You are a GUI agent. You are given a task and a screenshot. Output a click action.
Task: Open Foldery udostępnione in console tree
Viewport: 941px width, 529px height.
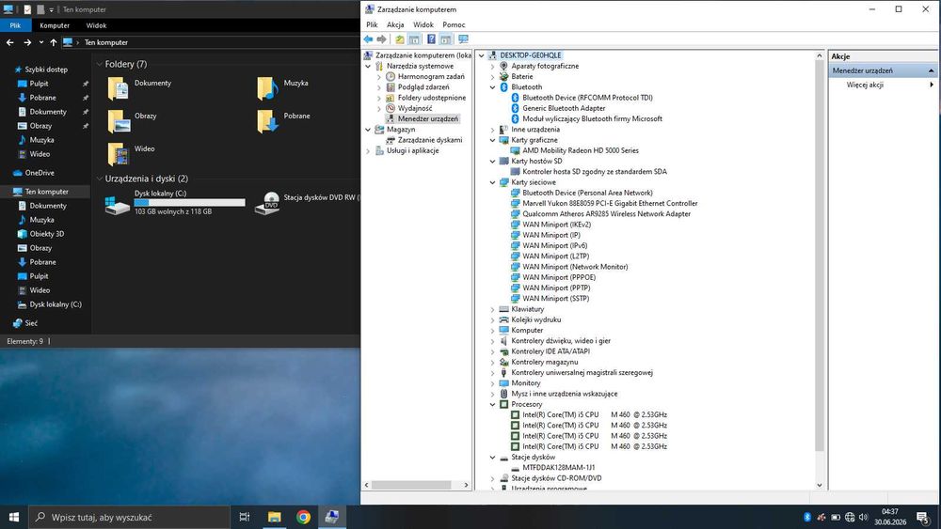432,98
